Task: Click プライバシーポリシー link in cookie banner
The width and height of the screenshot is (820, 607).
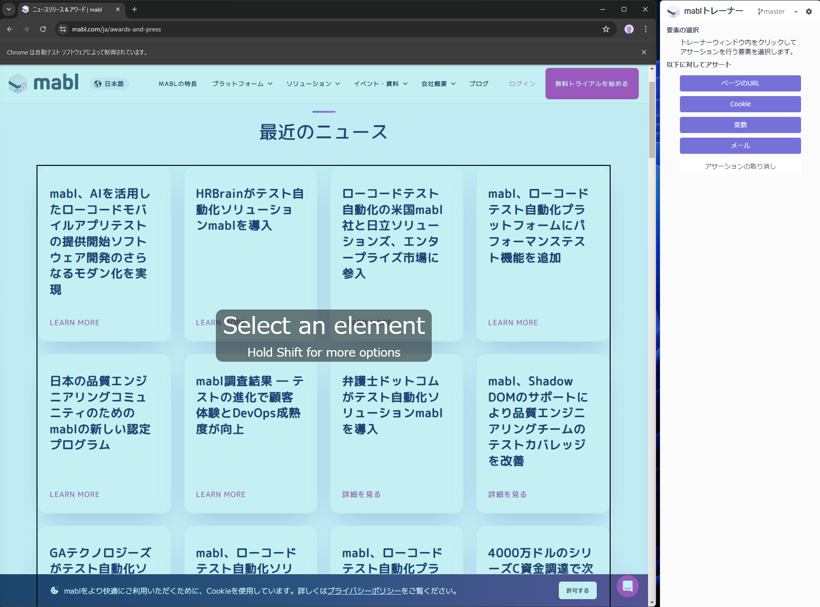Action: [364, 591]
